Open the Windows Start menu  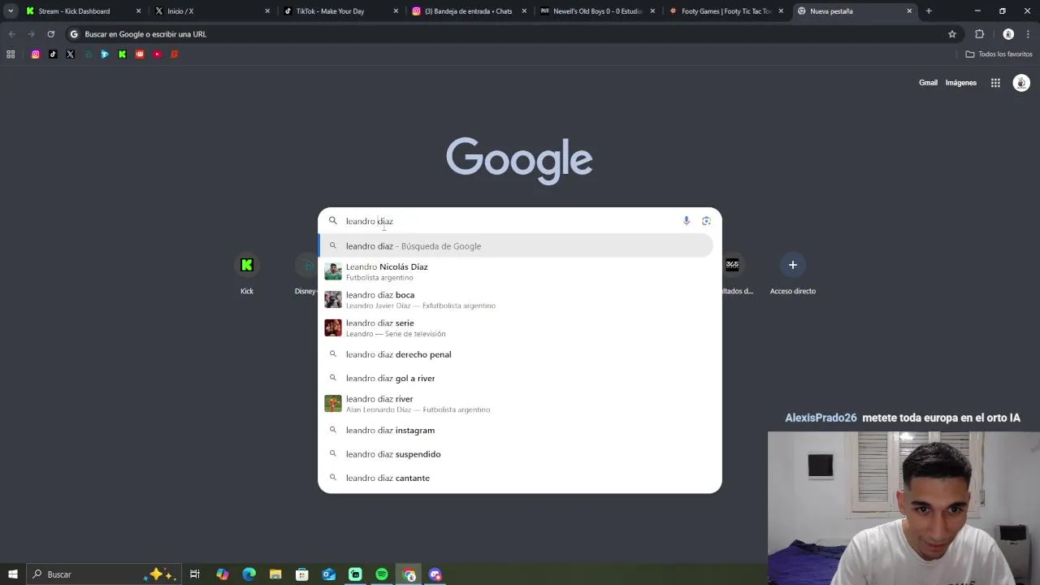[x=13, y=574]
